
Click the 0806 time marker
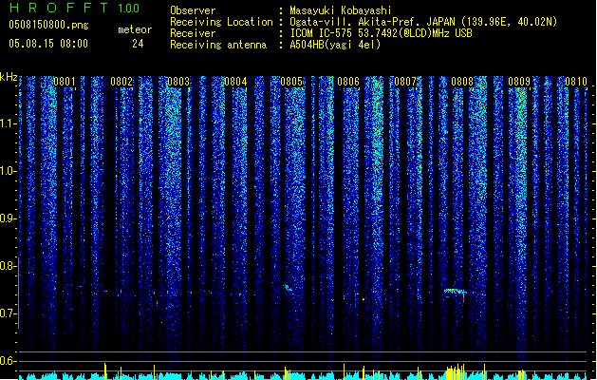[348, 82]
